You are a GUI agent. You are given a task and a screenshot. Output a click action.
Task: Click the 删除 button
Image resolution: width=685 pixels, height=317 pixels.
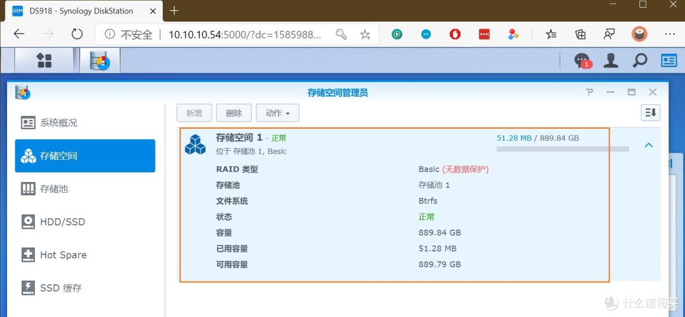click(233, 113)
